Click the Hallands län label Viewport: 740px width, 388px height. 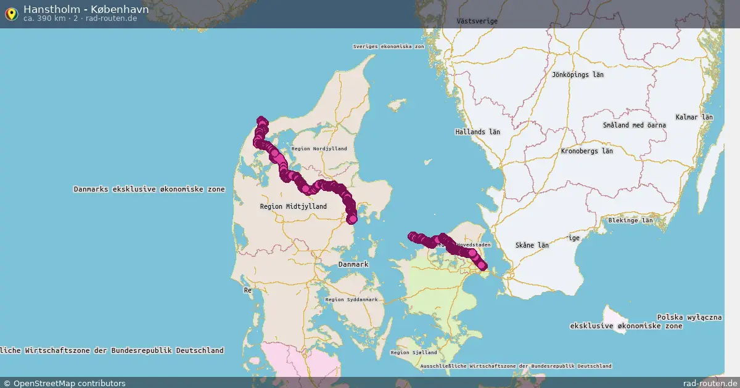[x=477, y=132]
